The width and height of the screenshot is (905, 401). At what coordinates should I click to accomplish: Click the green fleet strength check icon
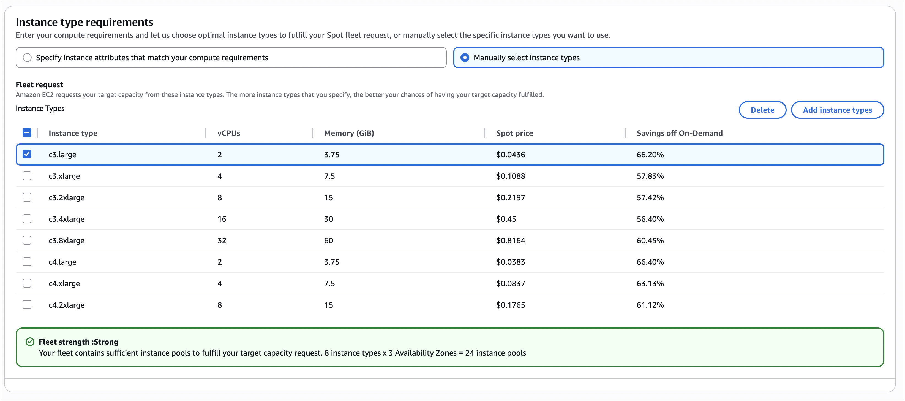coord(30,342)
